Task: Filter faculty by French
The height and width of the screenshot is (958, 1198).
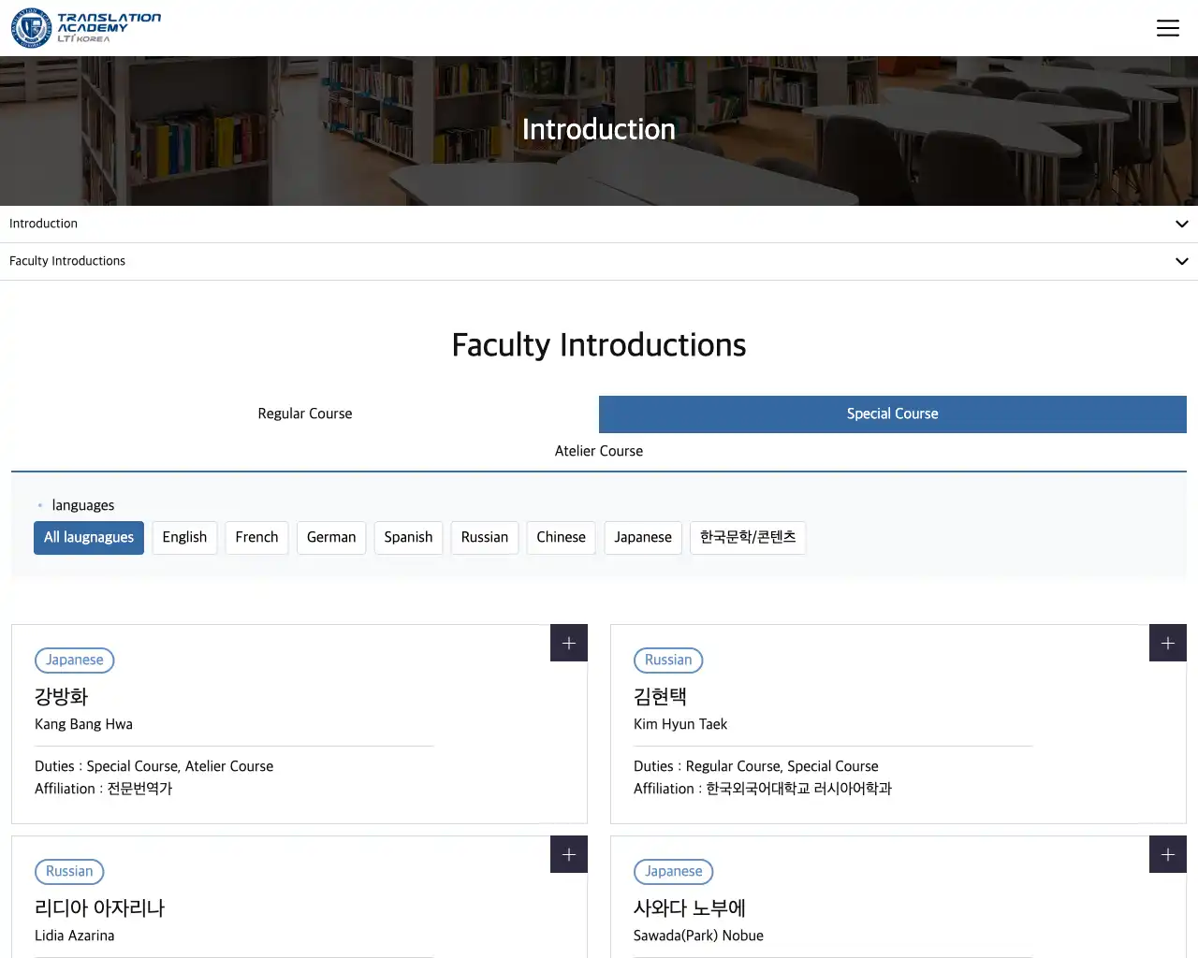Action: point(256,537)
